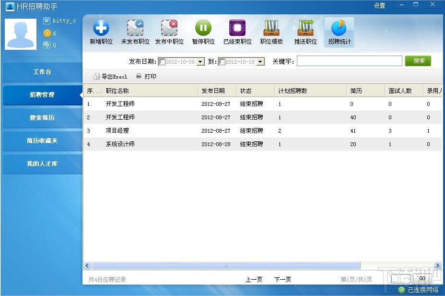This screenshot has width=445, height=296.
Task: Click the gold coin icon
Action: [47, 33]
